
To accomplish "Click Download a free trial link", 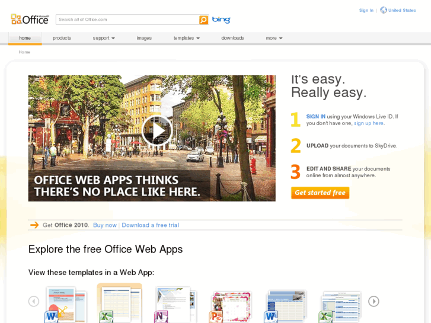I will click(x=151, y=225).
